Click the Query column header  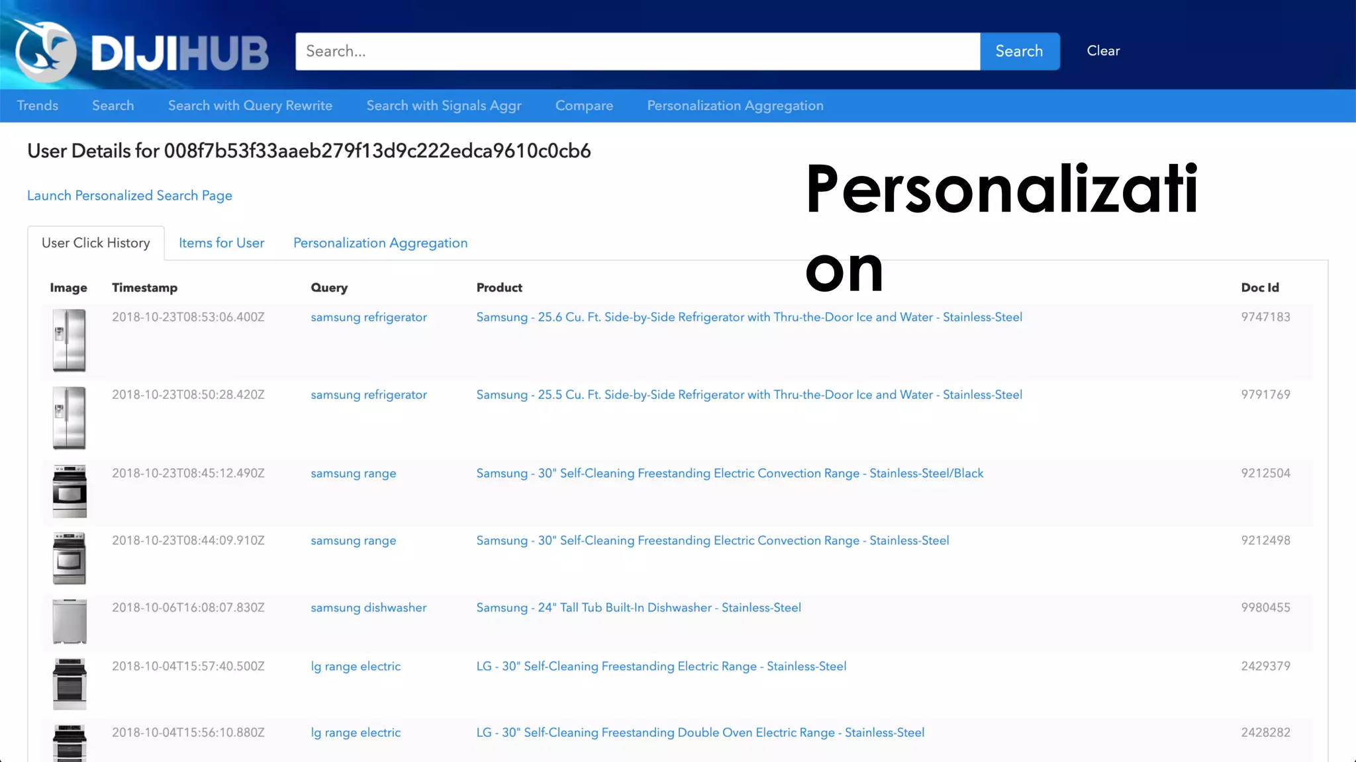coord(329,288)
